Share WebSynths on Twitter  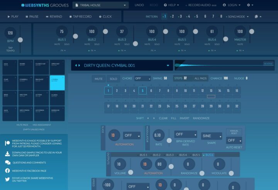coord(7,180)
